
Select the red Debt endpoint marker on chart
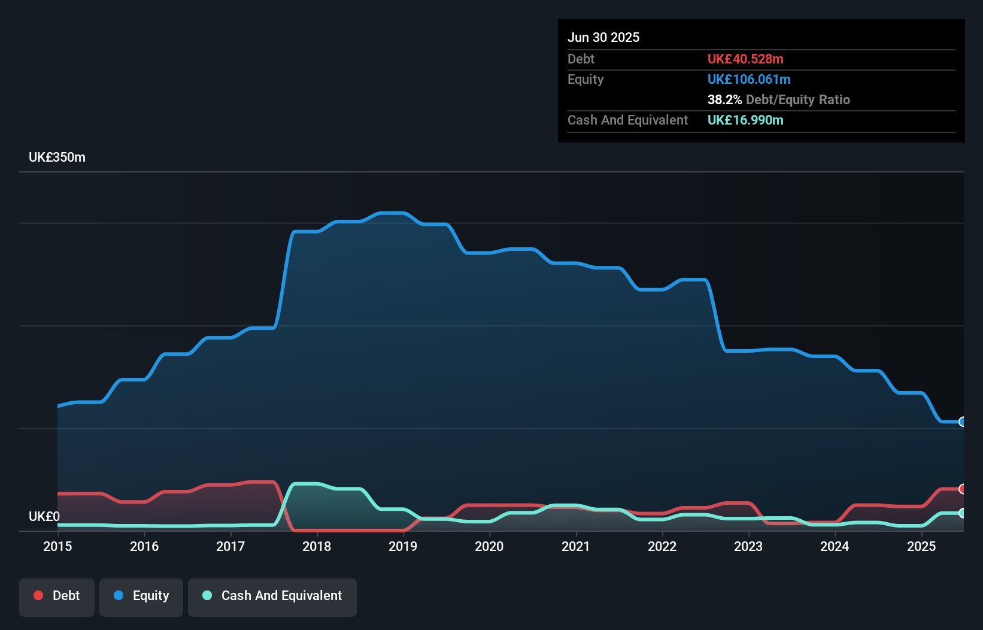[x=962, y=490]
